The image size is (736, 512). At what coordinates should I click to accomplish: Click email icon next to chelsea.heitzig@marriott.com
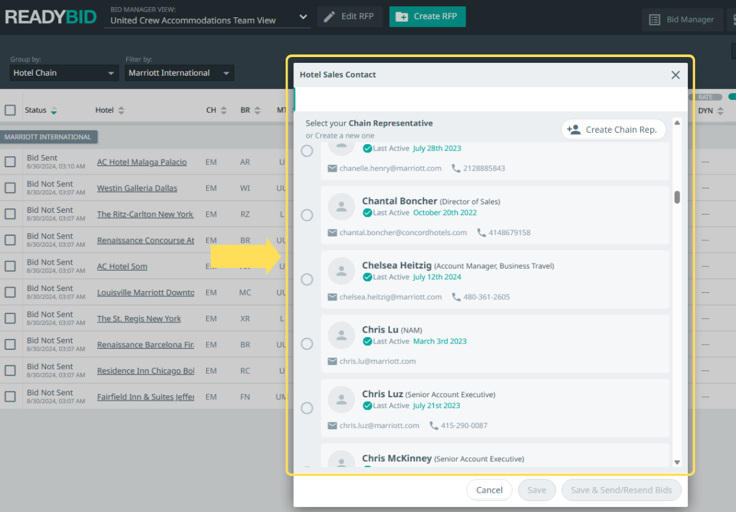(332, 297)
